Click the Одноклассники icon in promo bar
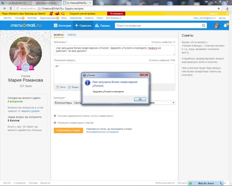Image resolution: width=232 pixels, height=186 pixels. 51,14
